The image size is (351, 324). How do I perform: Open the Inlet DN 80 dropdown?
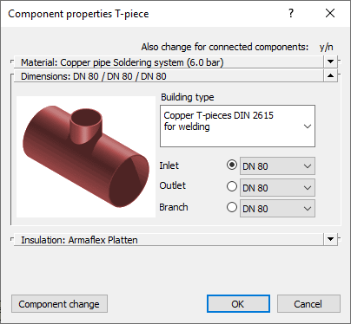coord(277,166)
